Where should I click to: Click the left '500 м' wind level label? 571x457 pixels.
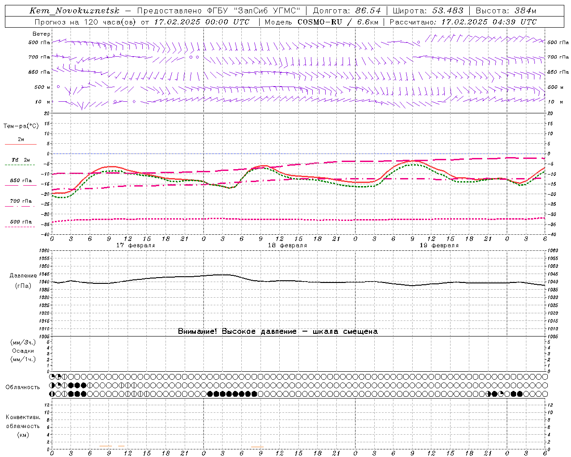[42, 87]
